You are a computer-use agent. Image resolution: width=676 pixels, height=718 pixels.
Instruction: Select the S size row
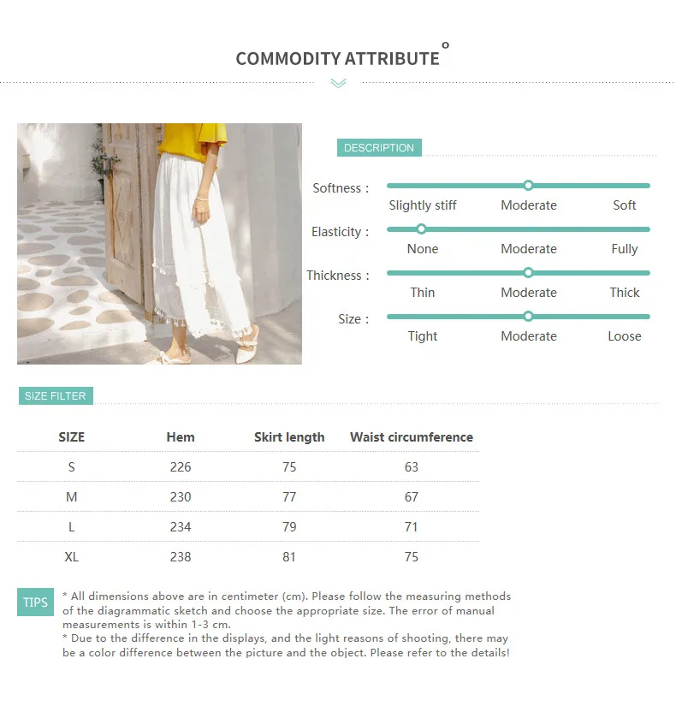(x=248, y=466)
